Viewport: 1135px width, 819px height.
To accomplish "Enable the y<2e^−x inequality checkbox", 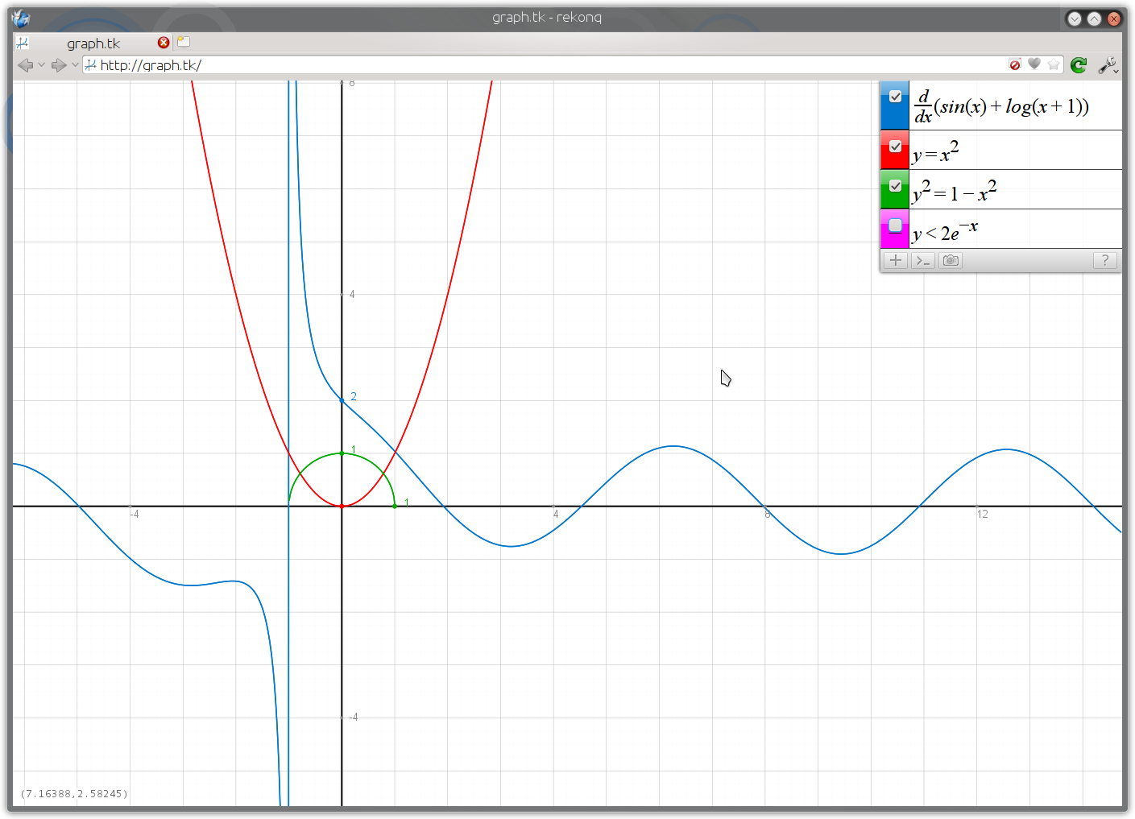I will [895, 225].
